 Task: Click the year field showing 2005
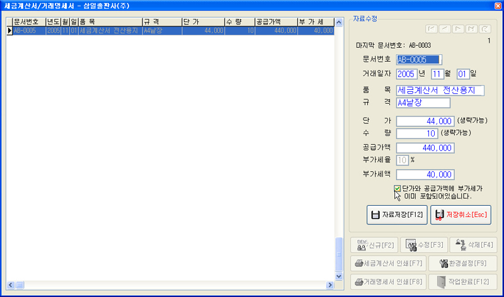(406, 74)
